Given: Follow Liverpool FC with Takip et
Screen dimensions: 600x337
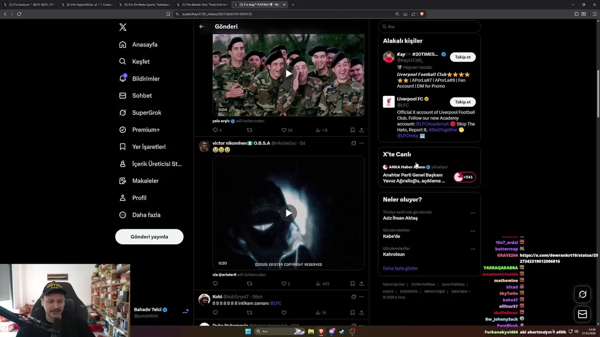Looking at the screenshot, I should [x=463, y=102].
